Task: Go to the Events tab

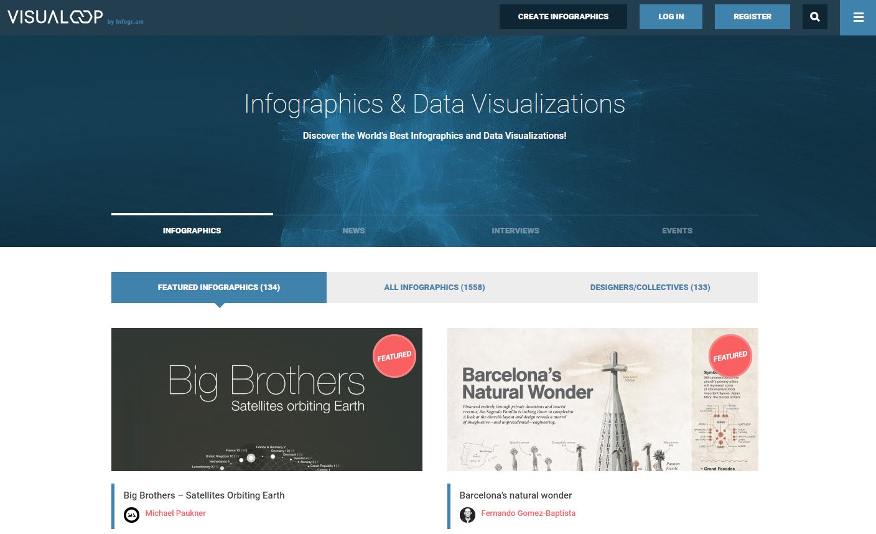Action: pos(677,230)
